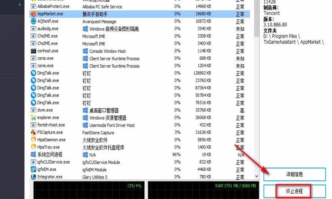This screenshot has height=199, width=332.
Task: Click the AQNotif.exe process icon
Action: (x=33, y=21)
